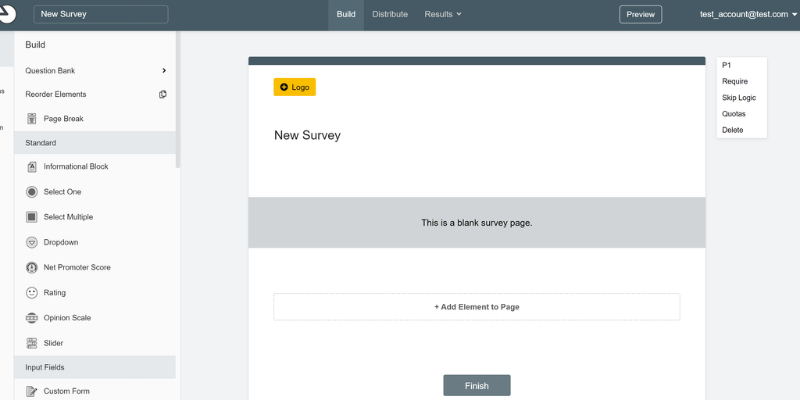Select the Informational Block icon
Screen dimensions: 800x400
click(32, 166)
